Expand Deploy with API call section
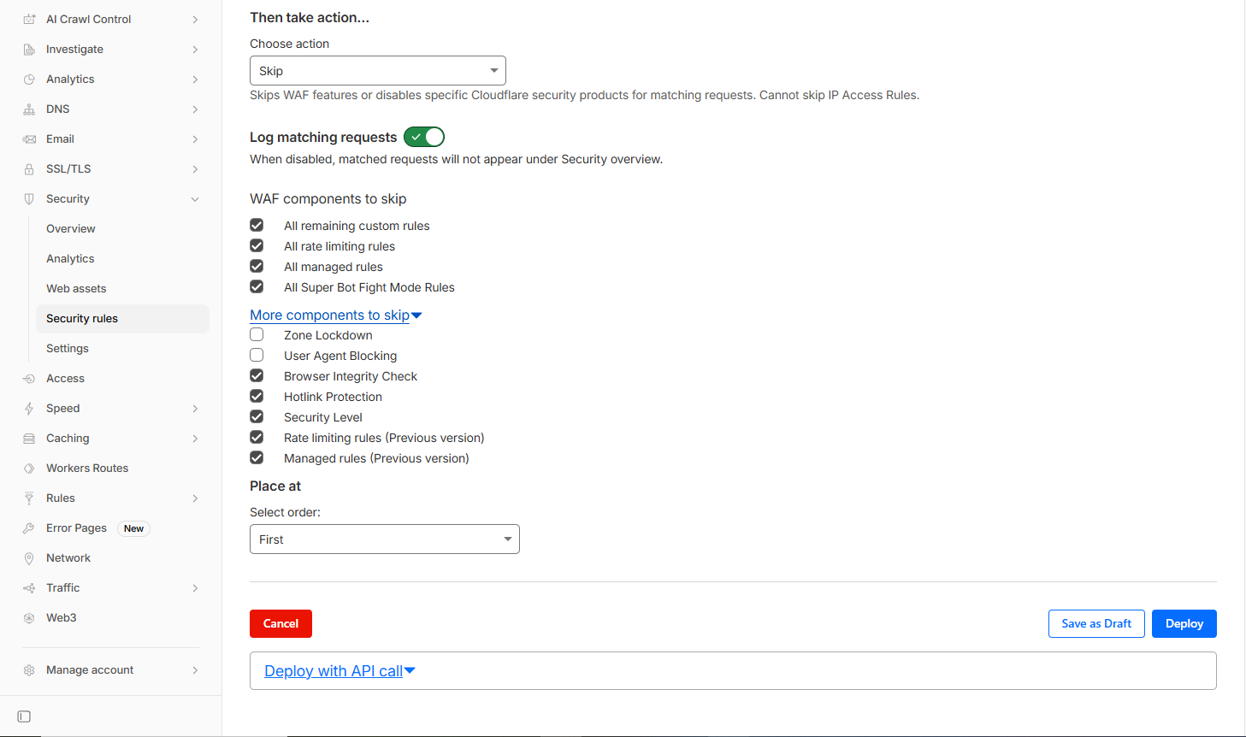 coord(340,671)
